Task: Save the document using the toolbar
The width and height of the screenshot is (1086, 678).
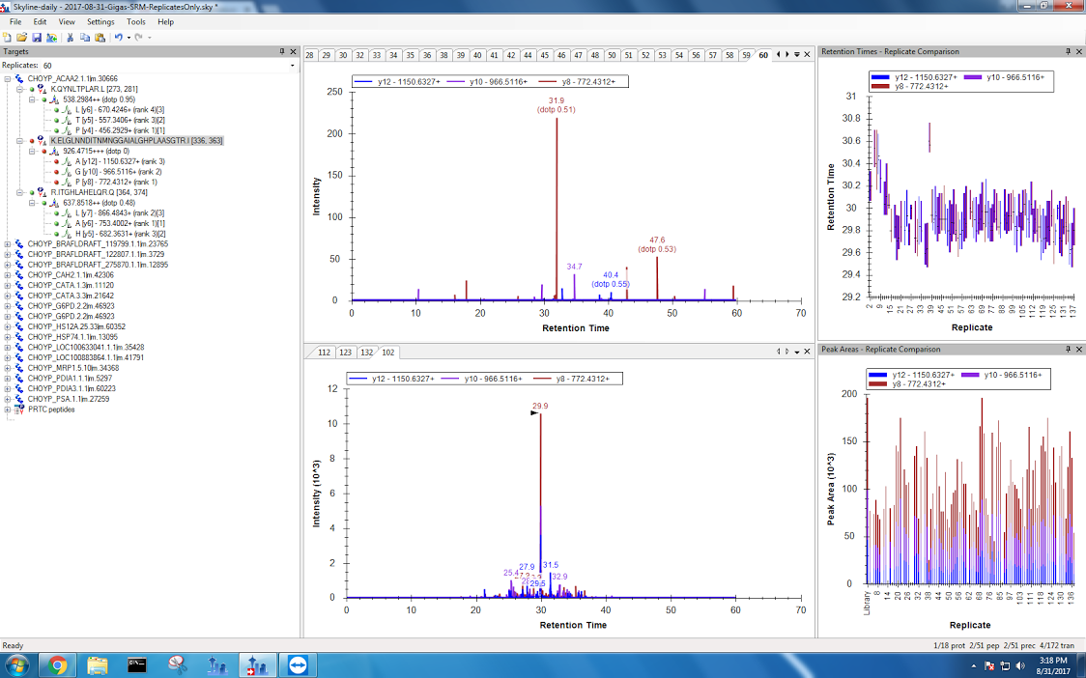Action: pos(36,37)
